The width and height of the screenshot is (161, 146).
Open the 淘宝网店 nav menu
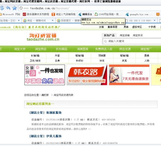click(x=41, y=49)
